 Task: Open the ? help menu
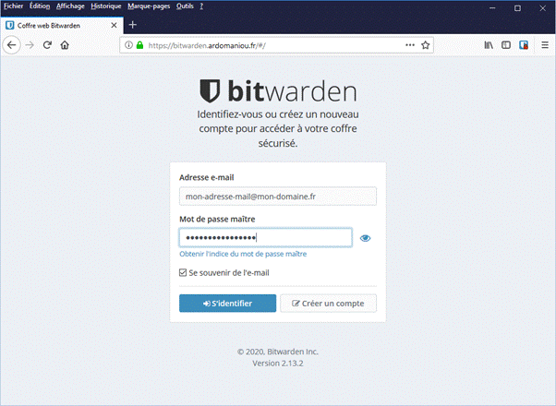[201, 6]
